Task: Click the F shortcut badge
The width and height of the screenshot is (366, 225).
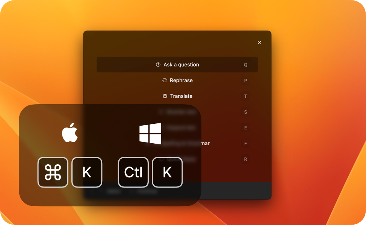Action: tap(245, 144)
